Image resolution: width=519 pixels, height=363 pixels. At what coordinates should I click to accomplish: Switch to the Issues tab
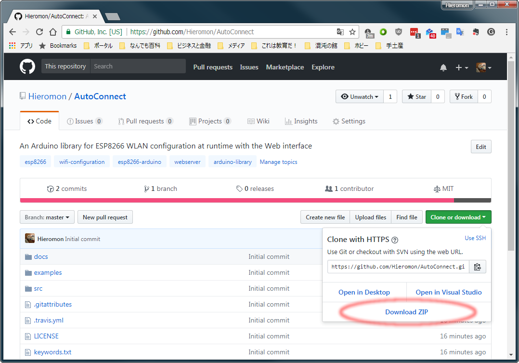pos(85,121)
